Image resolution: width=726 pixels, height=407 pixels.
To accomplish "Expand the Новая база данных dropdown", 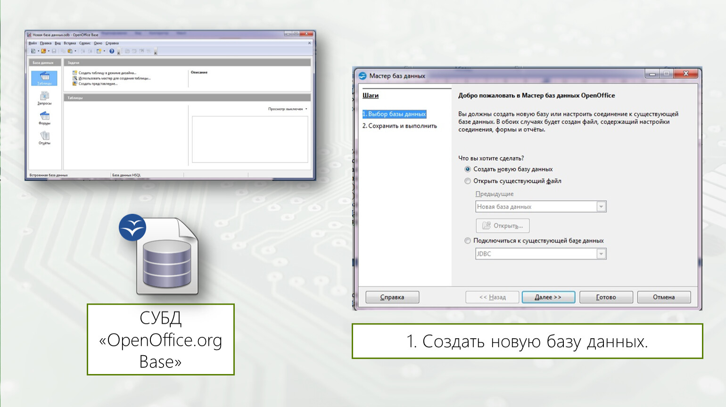I will coord(601,207).
